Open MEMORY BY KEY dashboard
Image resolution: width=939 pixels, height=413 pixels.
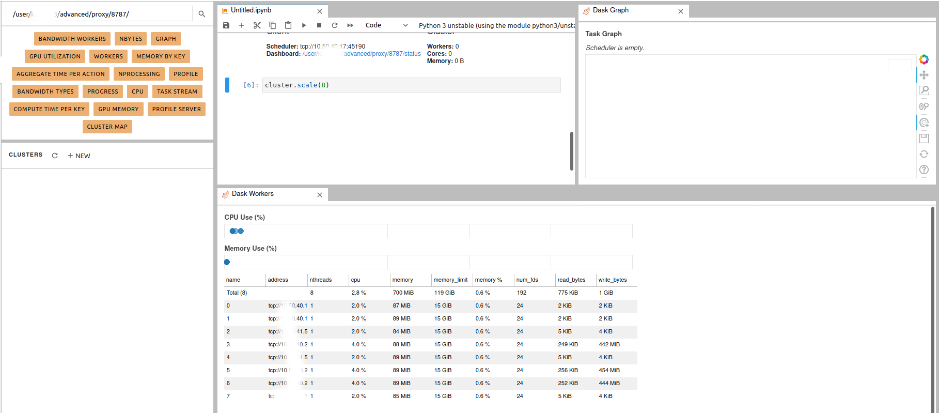(161, 56)
